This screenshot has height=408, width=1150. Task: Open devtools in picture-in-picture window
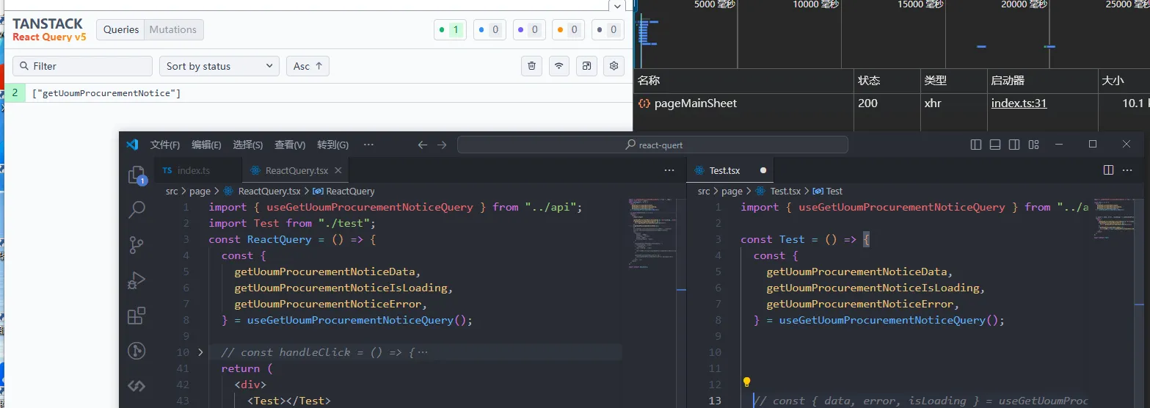(586, 66)
